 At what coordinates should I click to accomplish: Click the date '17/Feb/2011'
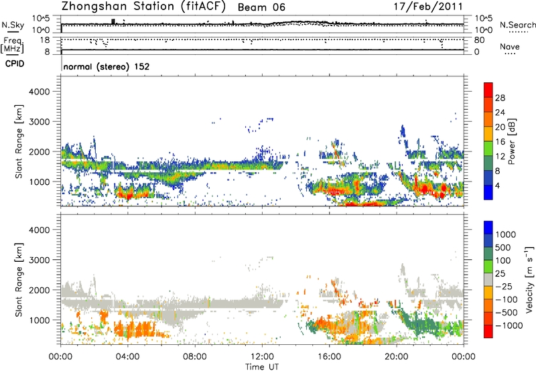[x=428, y=7]
